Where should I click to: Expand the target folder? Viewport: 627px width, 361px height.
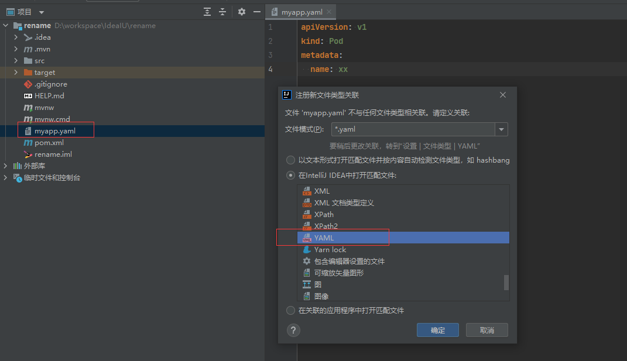pos(16,73)
